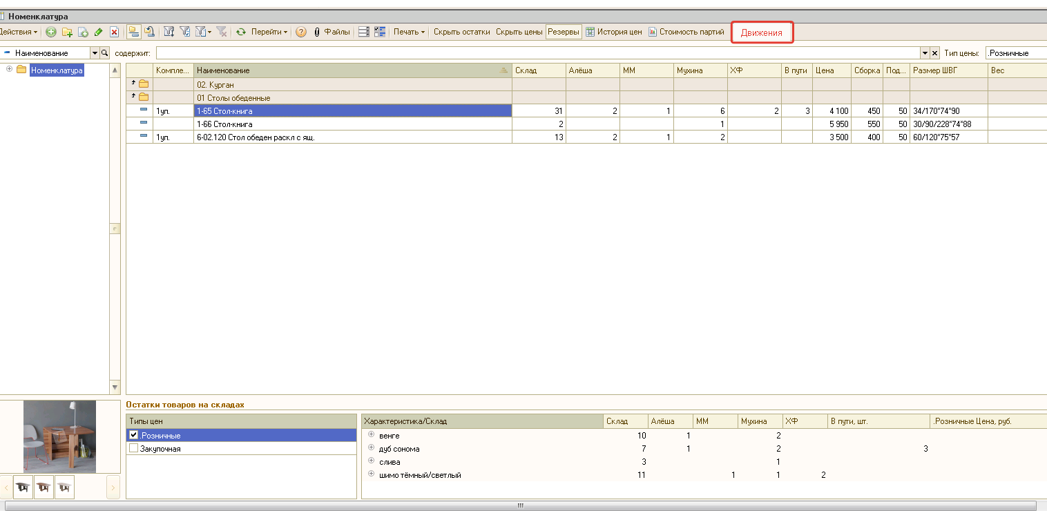Enable the Закупочная price type checkbox
This screenshot has width=1047, height=511.
tap(134, 449)
